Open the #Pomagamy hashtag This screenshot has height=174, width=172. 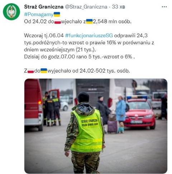coord(39,14)
